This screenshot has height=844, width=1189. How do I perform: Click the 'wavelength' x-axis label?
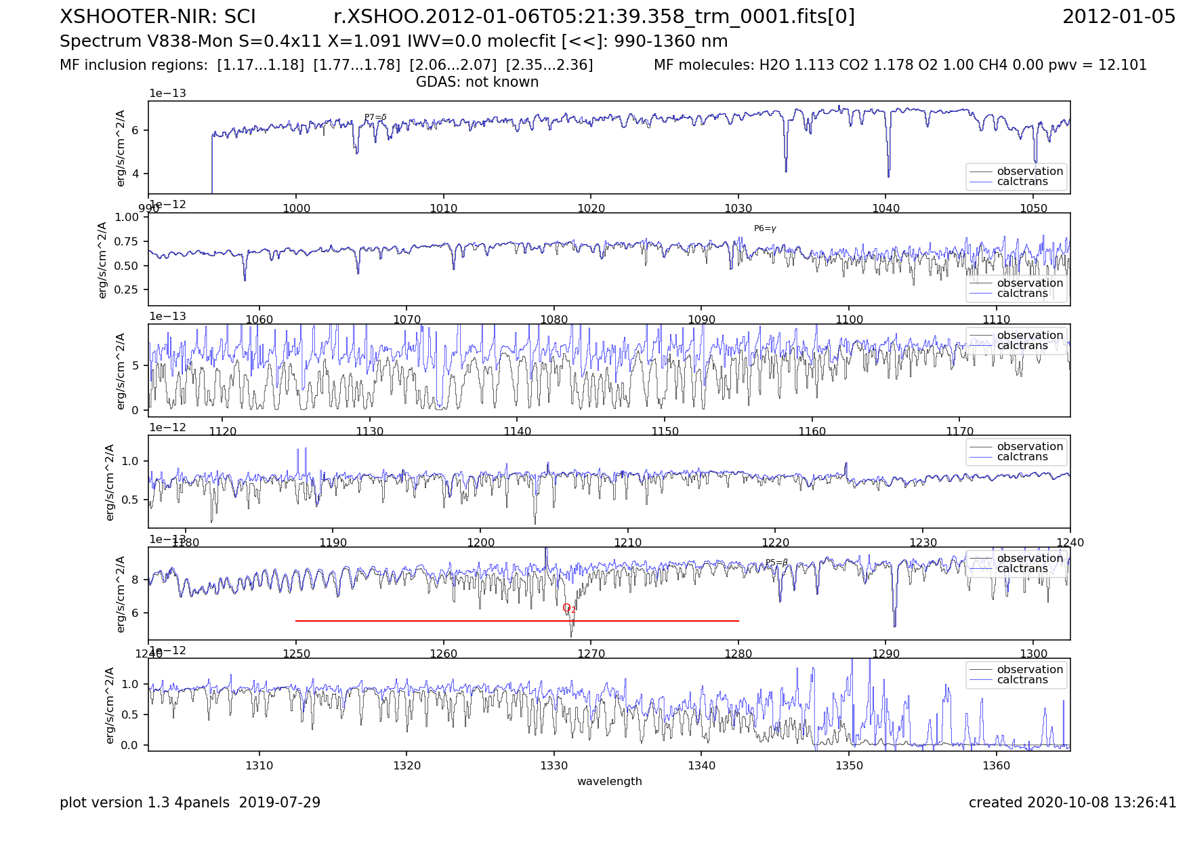click(609, 781)
